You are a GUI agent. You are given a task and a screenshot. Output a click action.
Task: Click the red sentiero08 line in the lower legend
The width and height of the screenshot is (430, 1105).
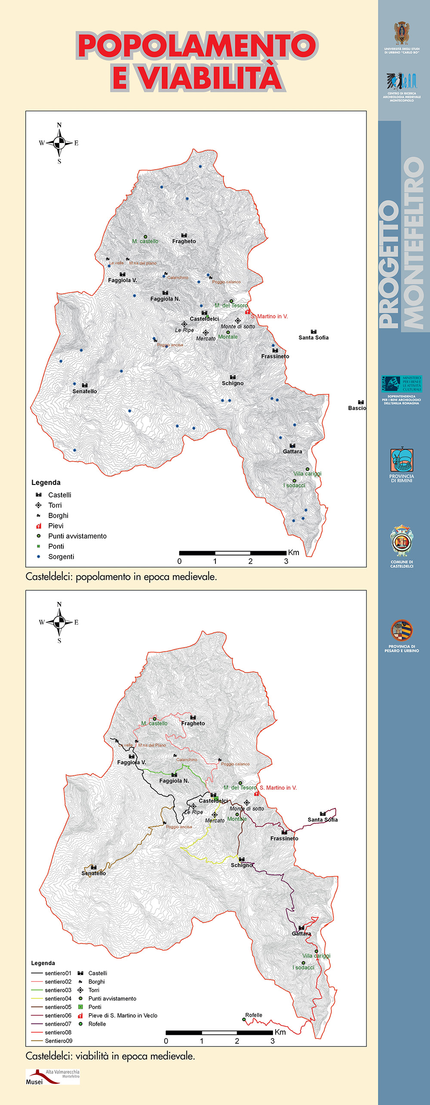[x=37, y=1032]
